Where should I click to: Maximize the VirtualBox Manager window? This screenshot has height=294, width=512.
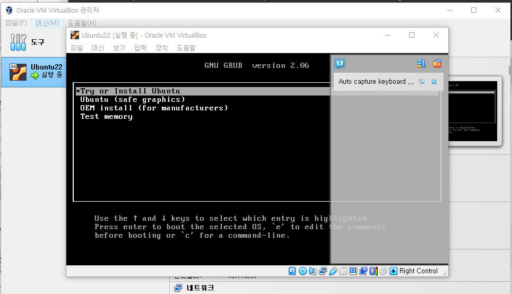474,10
